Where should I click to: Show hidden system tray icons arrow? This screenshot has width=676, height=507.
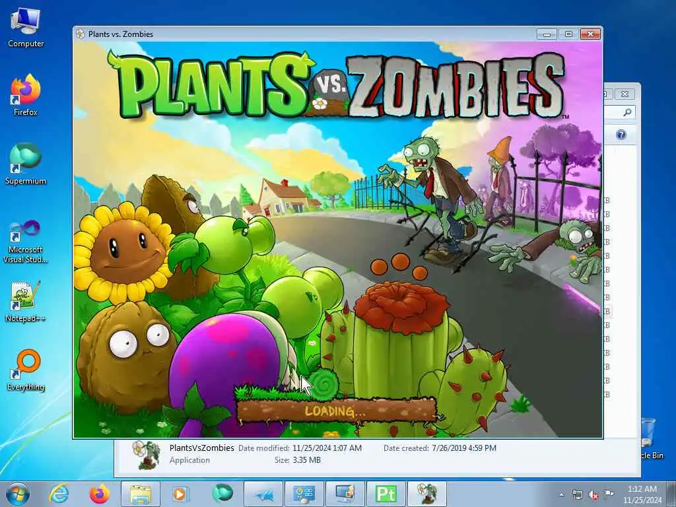561,494
